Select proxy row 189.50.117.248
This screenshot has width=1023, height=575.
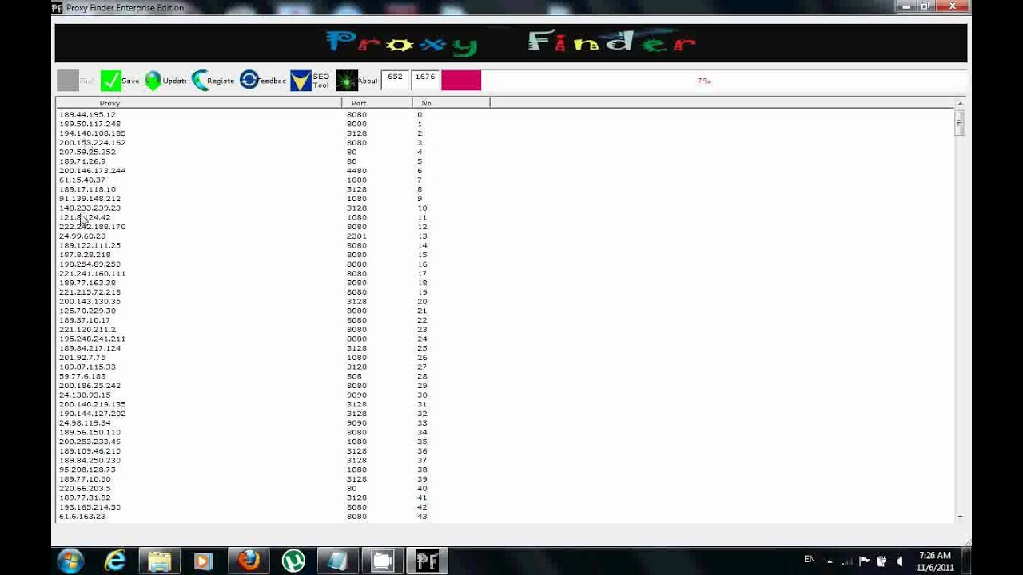coord(90,124)
